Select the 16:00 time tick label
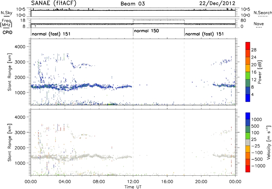The height and width of the screenshot is (189, 272). 167,182
